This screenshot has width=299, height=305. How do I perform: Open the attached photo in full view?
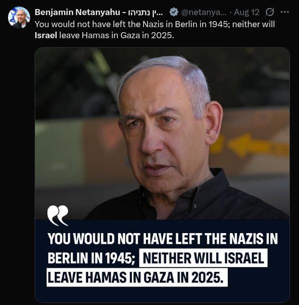click(x=162, y=174)
